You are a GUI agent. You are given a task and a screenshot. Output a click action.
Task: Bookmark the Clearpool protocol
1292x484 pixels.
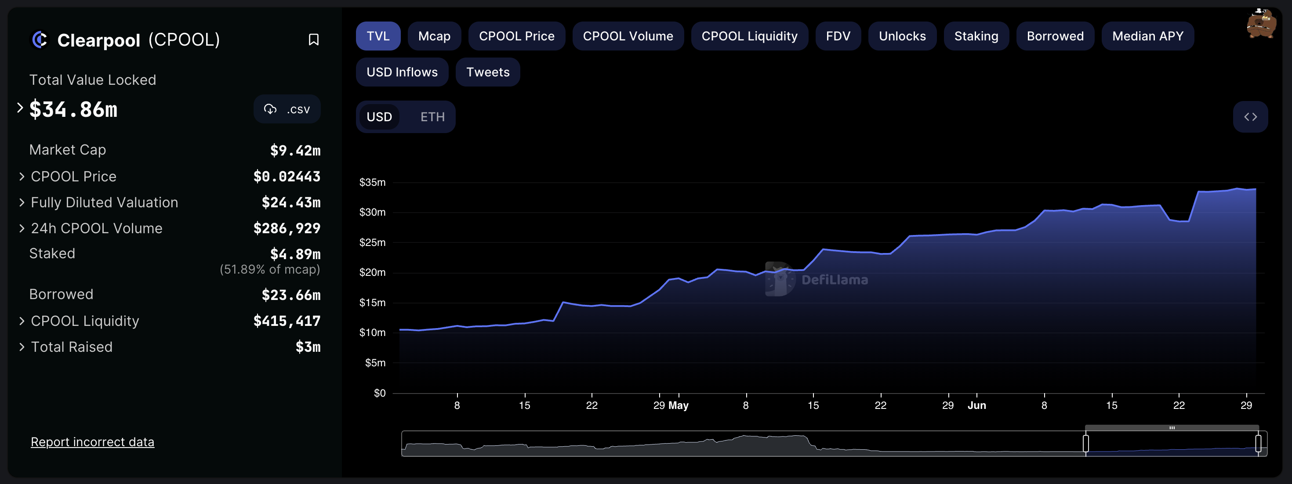[x=313, y=40]
